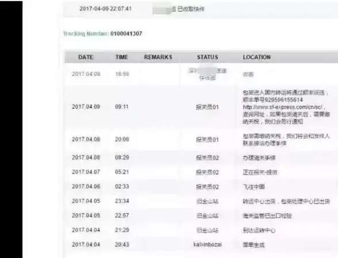Viewport: 338px width, 258px height.
Task: Select 飞往中国 location text
Action: 253,187
